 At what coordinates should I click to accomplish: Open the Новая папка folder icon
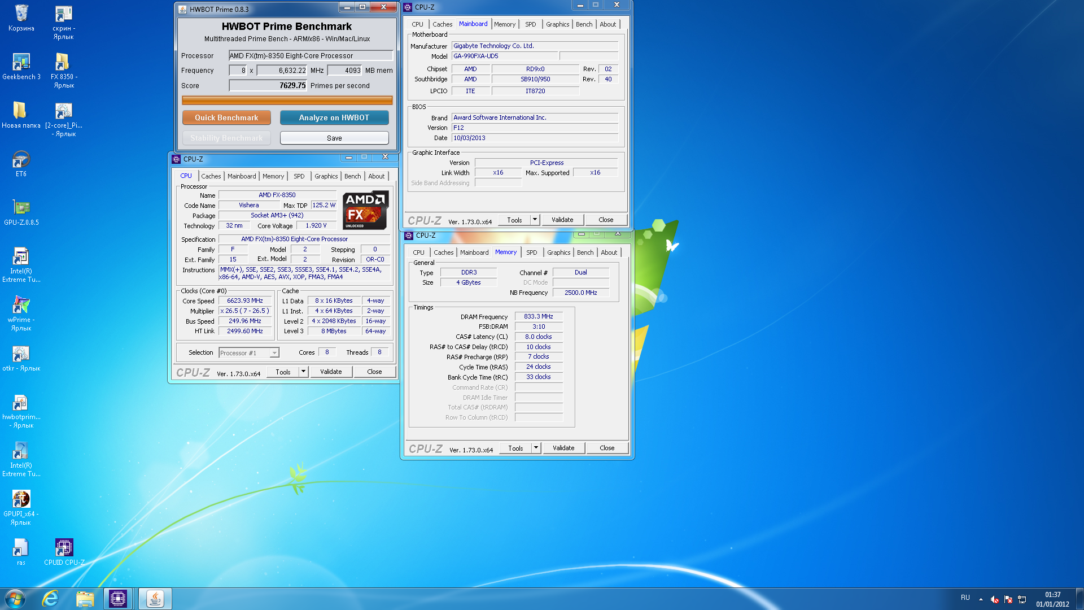(21, 115)
